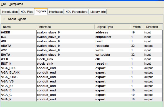This screenshot has height=107, width=164.
Task: Sort by the Width column header
Action: pos(137,27)
